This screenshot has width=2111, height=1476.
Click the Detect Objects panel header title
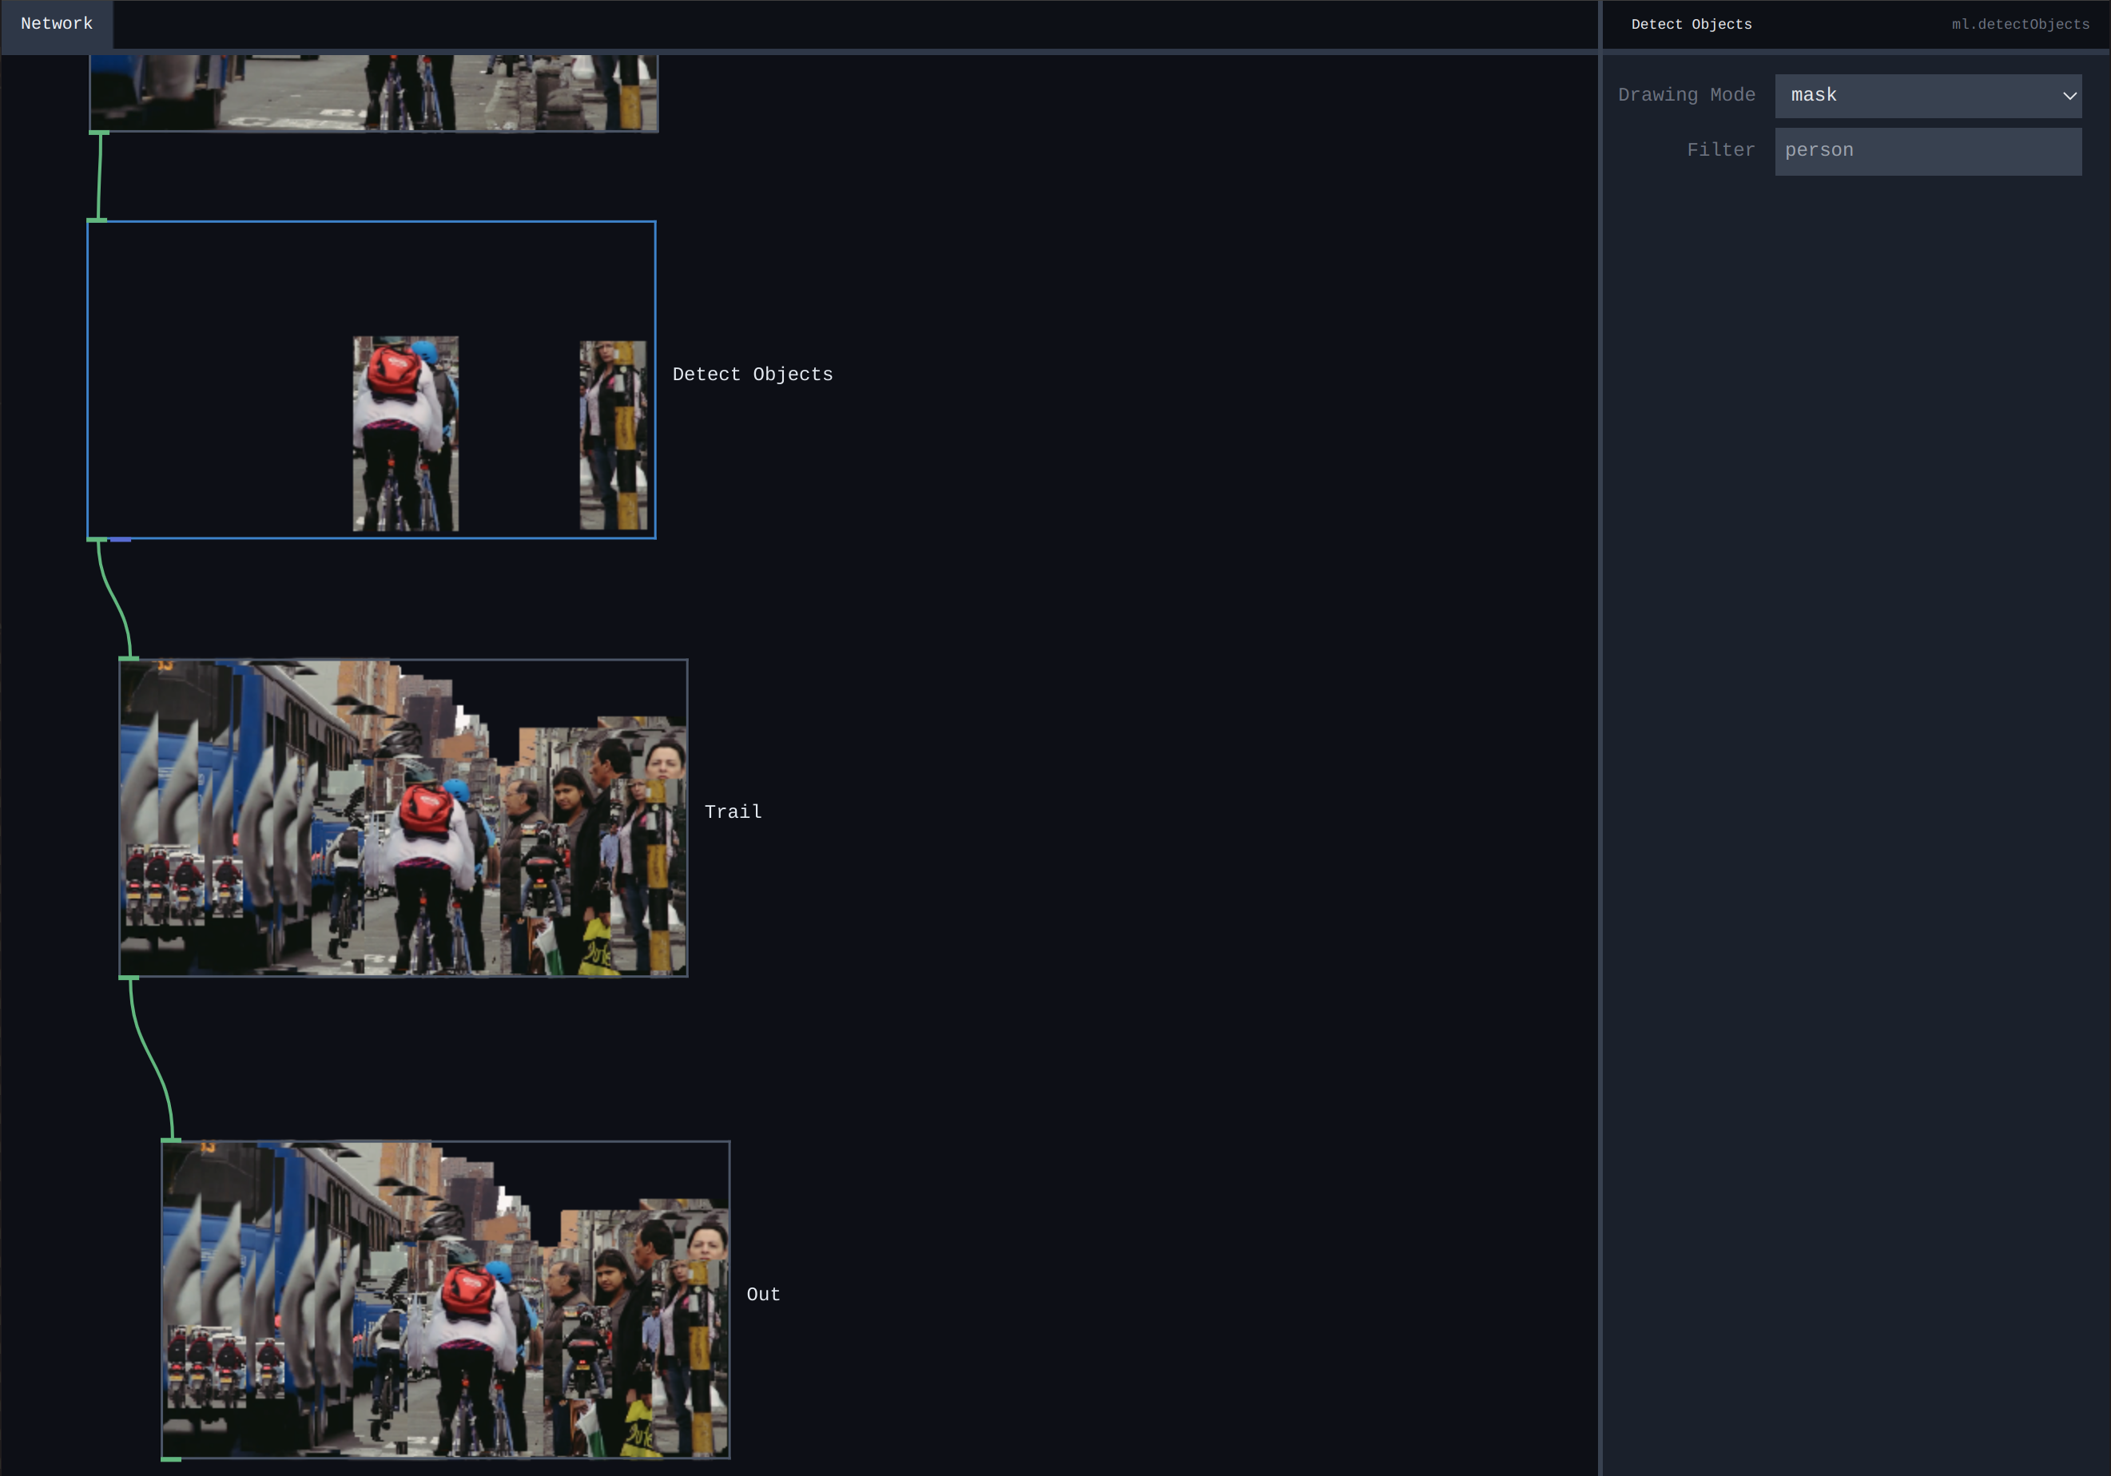tap(1691, 25)
